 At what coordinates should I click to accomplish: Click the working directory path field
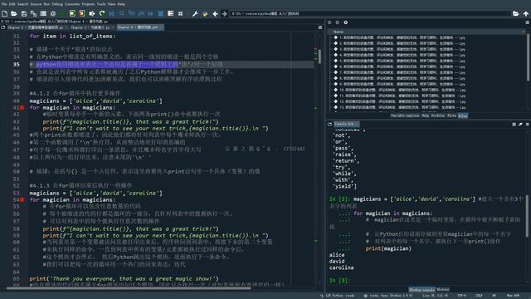371,13
